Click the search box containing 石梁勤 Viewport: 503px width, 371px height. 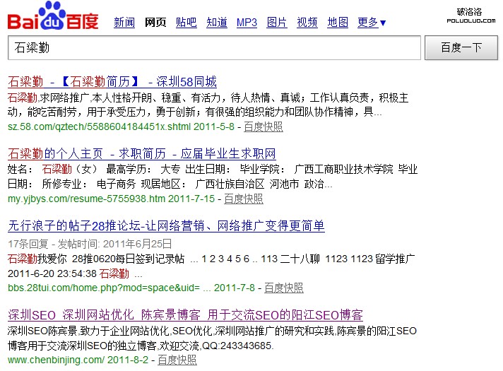coord(214,48)
